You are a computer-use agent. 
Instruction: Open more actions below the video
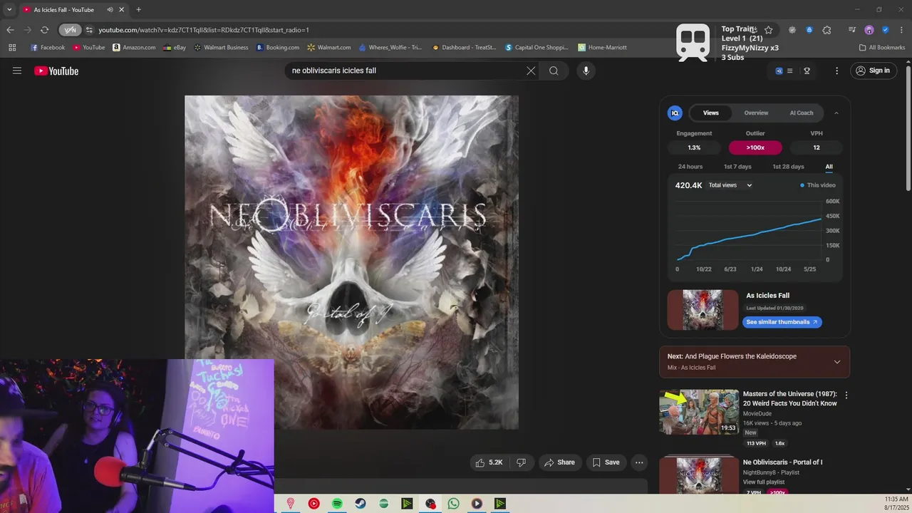[639, 462]
